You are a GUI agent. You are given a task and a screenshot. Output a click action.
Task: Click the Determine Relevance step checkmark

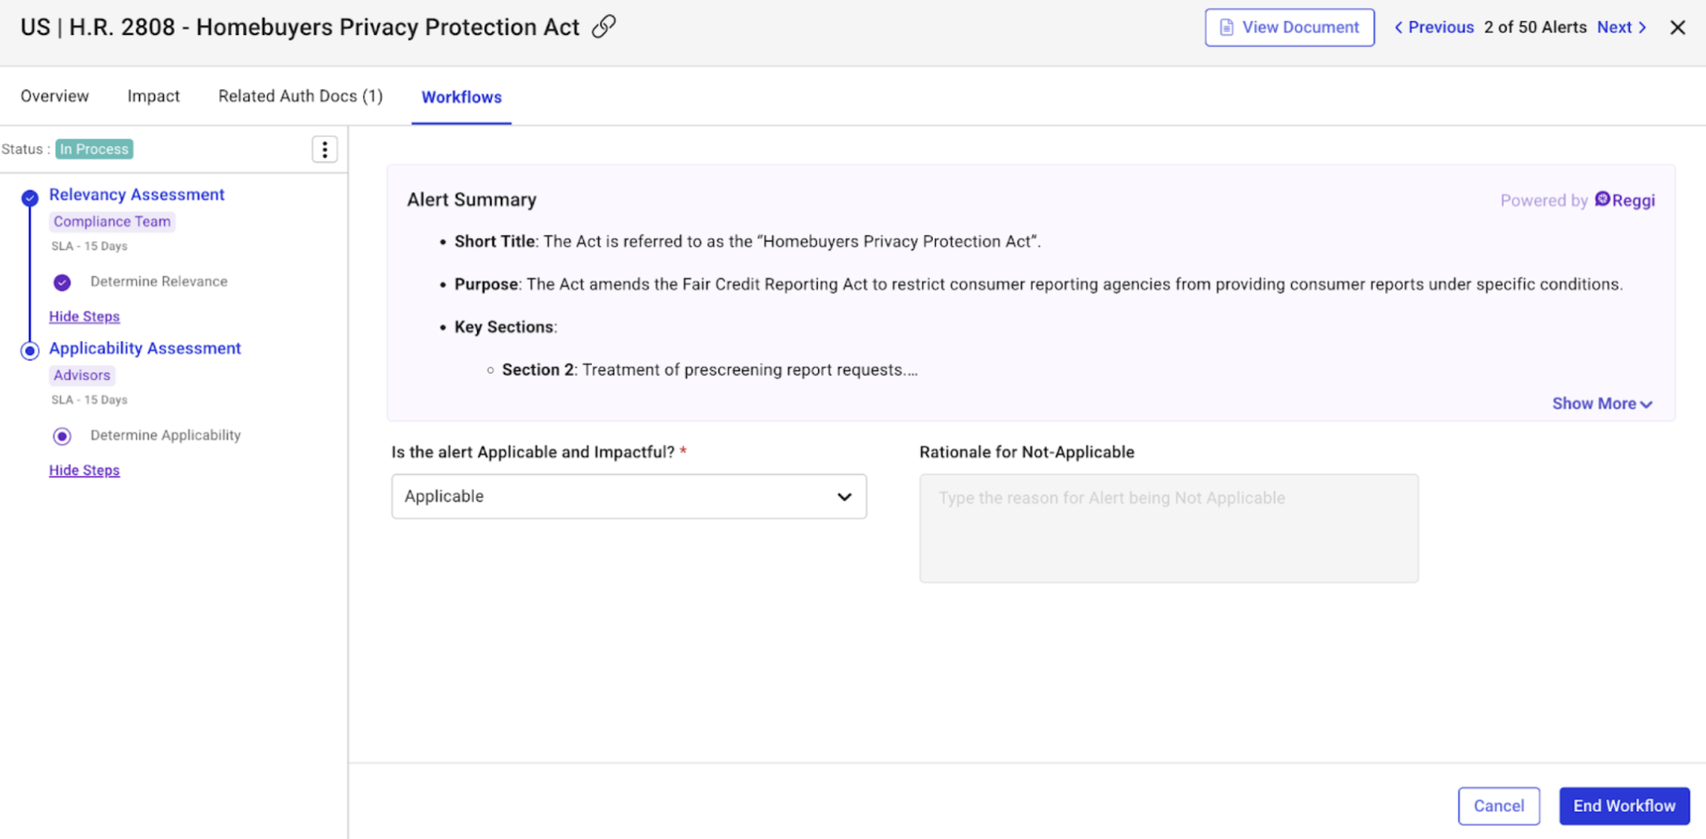click(62, 282)
